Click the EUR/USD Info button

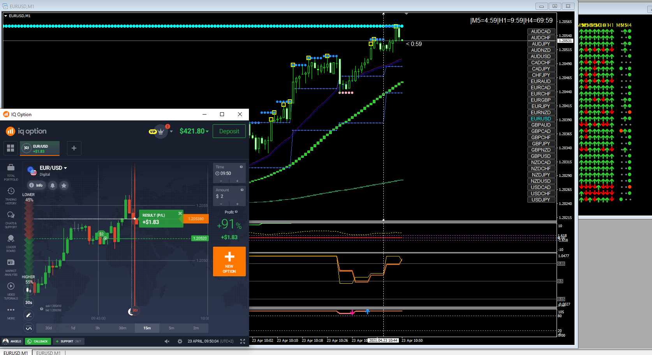click(x=36, y=185)
